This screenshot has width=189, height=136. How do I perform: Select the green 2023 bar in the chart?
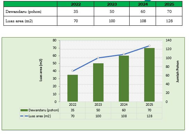coord(98,82)
